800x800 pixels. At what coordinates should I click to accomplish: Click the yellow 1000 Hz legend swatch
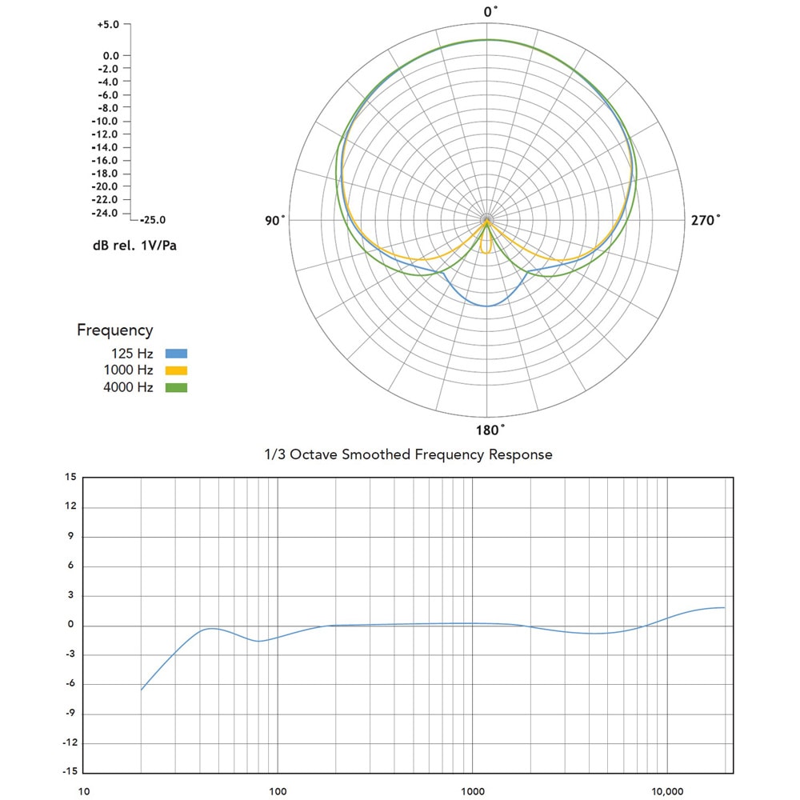[176, 370]
